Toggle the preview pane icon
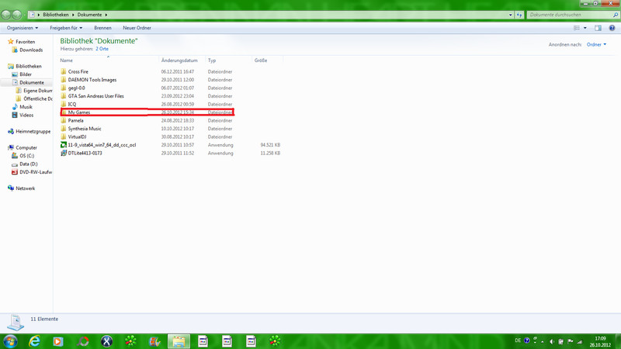This screenshot has height=349, width=621. 598,28
